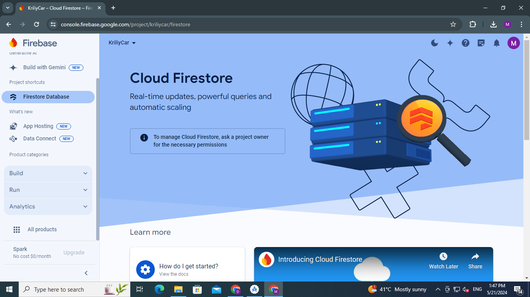Click the info icon in permissions notice

click(x=144, y=138)
